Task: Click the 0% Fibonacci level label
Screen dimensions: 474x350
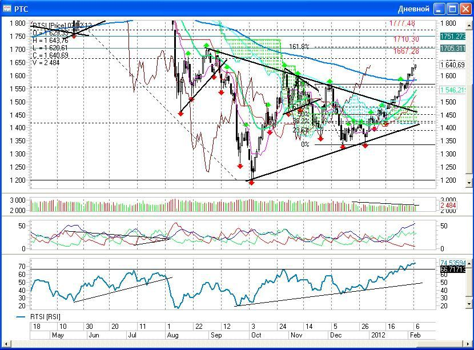Action: (305, 144)
